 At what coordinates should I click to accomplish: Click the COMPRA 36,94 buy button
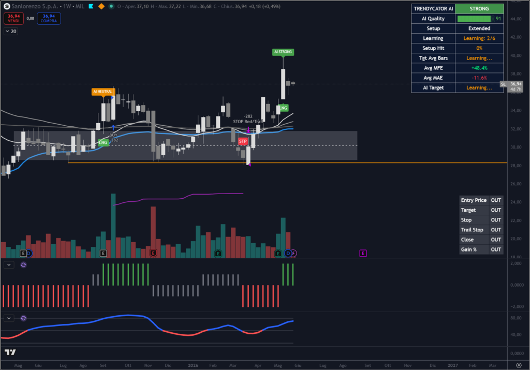click(49, 18)
